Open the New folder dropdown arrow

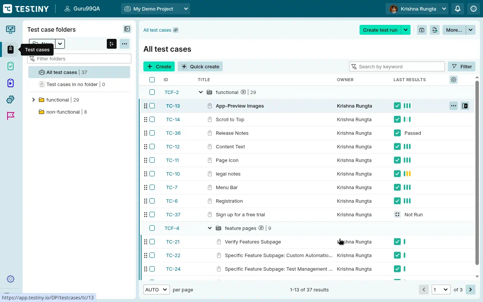pyautogui.click(x=60, y=44)
